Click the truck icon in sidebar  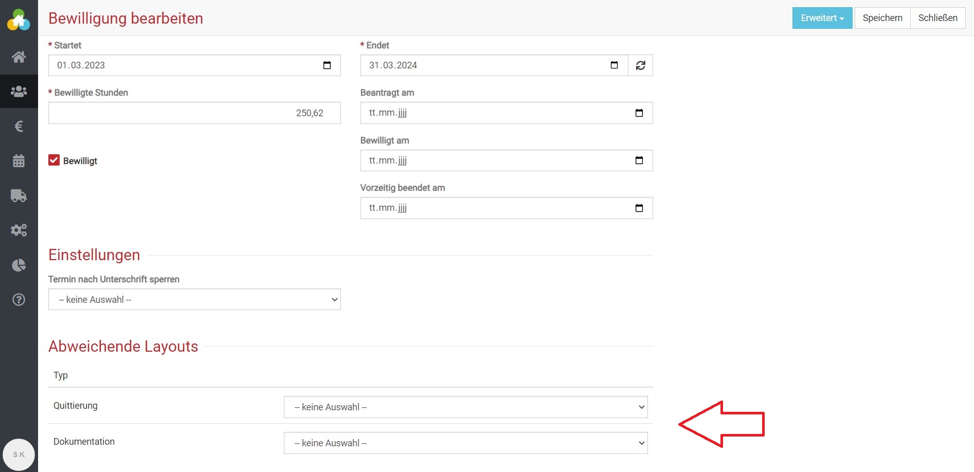pyautogui.click(x=19, y=196)
